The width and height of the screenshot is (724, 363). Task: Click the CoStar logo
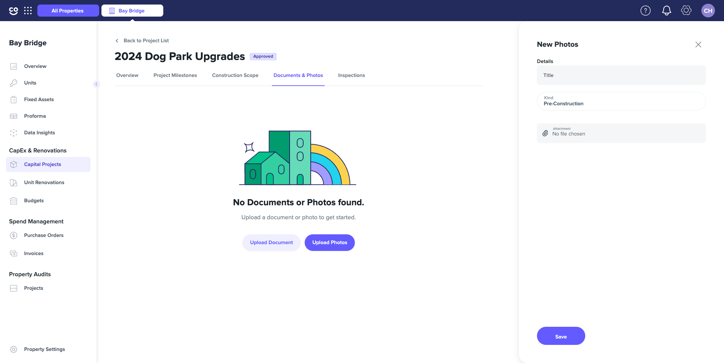14,11
